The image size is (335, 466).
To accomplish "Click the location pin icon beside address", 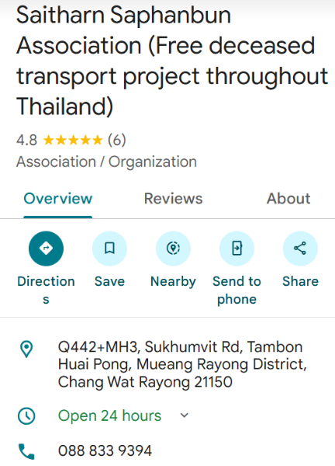I will click(26, 349).
